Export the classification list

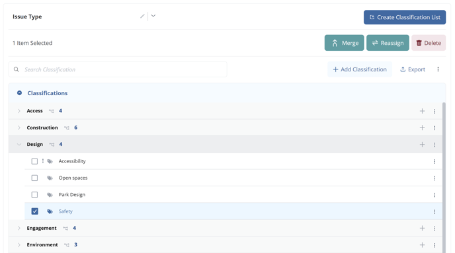(x=413, y=69)
